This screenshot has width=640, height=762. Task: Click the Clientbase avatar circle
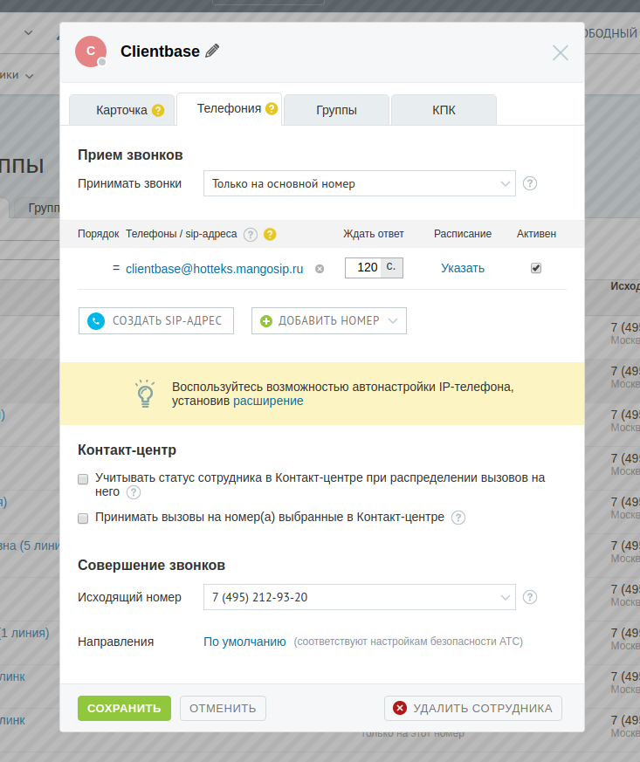(91, 51)
